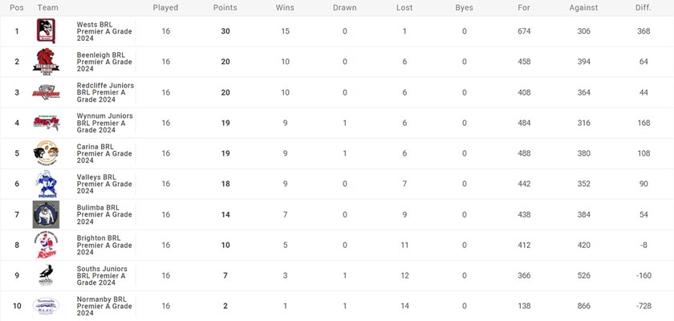Open Normanby BRL Premier A Grade link

coord(104,306)
